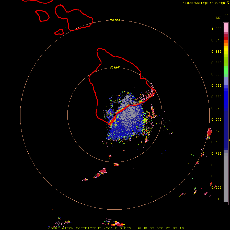230x230 pixels.
Task: Click the TH label at the legend bottom
Action: (220, 199)
